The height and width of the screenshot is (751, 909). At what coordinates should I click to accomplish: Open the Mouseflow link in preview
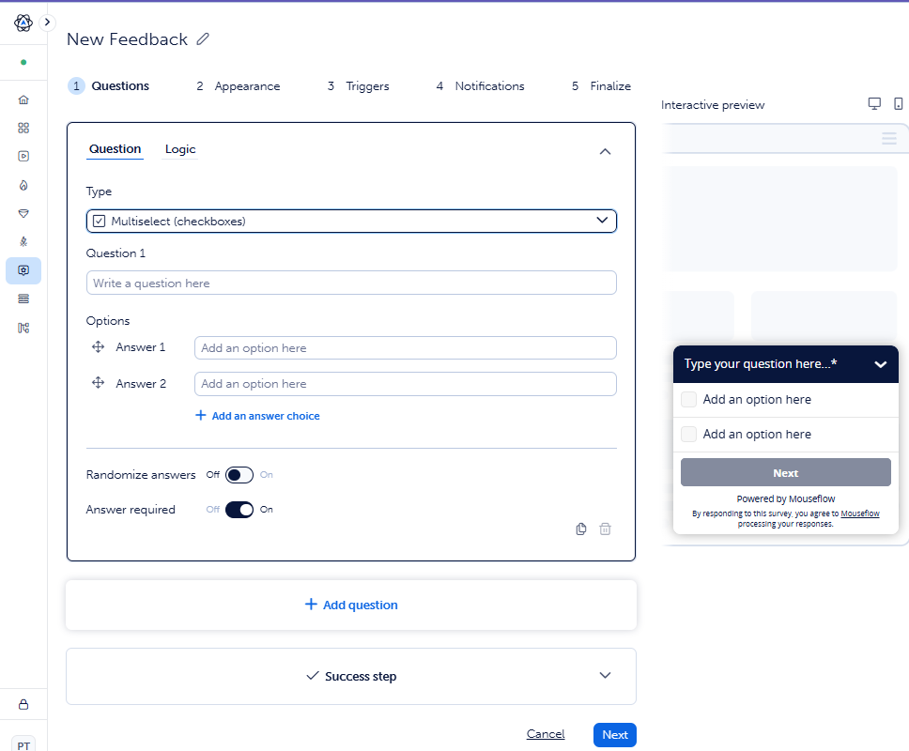pyautogui.click(x=860, y=513)
